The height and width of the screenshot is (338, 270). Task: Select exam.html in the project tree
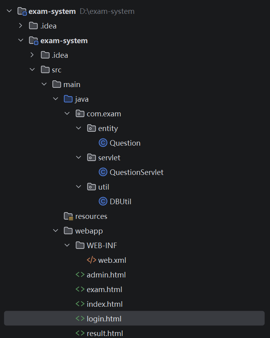coord(104,289)
